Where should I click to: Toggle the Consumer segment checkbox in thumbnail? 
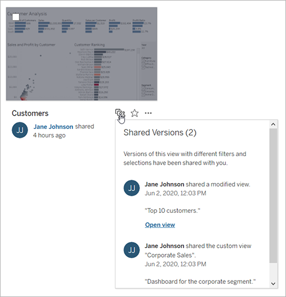point(143,89)
